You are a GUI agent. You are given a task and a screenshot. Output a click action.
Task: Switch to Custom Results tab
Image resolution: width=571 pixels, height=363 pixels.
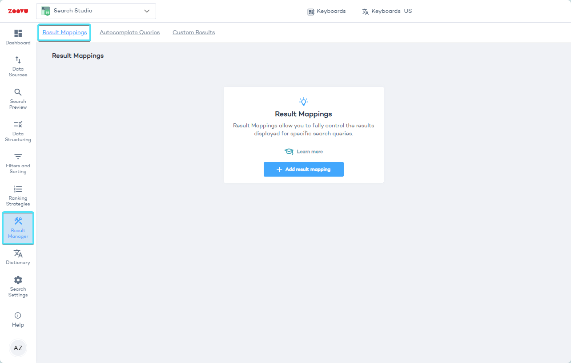click(x=193, y=32)
